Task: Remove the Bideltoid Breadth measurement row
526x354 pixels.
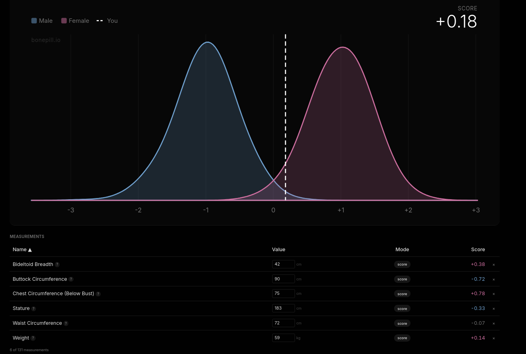Action: pyautogui.click(x=494, y=264)
